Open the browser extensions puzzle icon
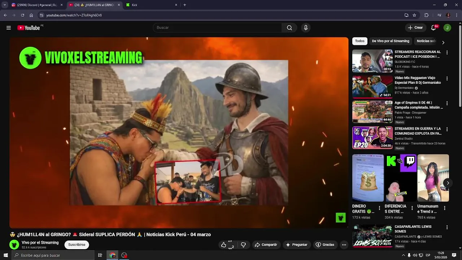Viewport: 462px width, 260px height. coord(427,15)
